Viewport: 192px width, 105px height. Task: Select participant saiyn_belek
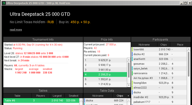point(159,69)
